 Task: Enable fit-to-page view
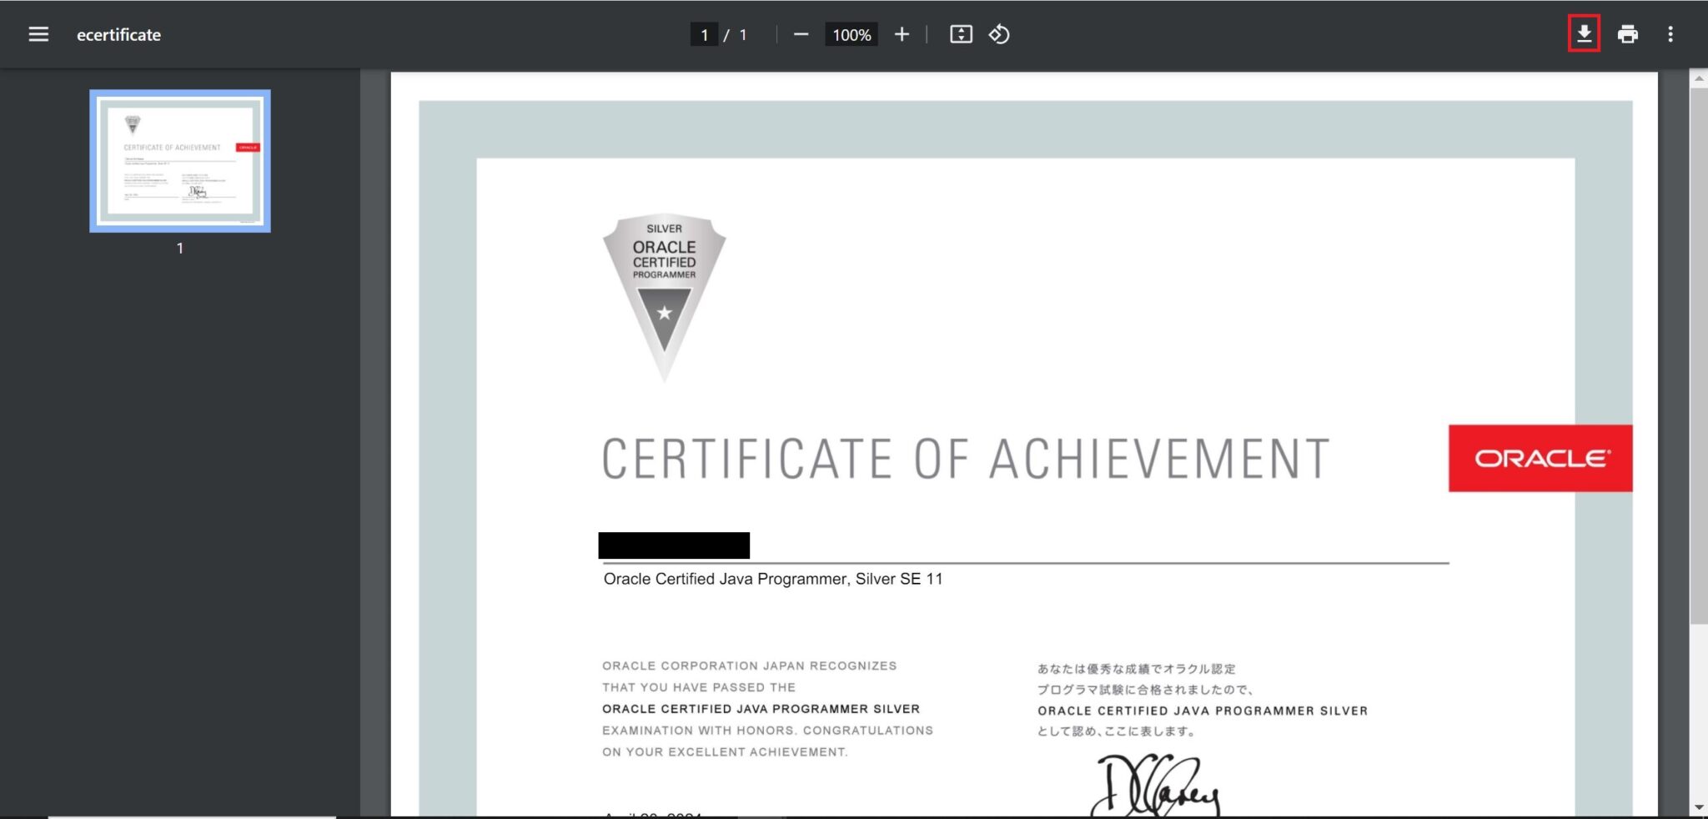tap(961, 34)
